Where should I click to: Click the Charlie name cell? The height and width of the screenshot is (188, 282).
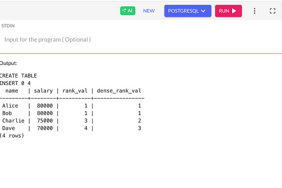(x=13, y=120)
